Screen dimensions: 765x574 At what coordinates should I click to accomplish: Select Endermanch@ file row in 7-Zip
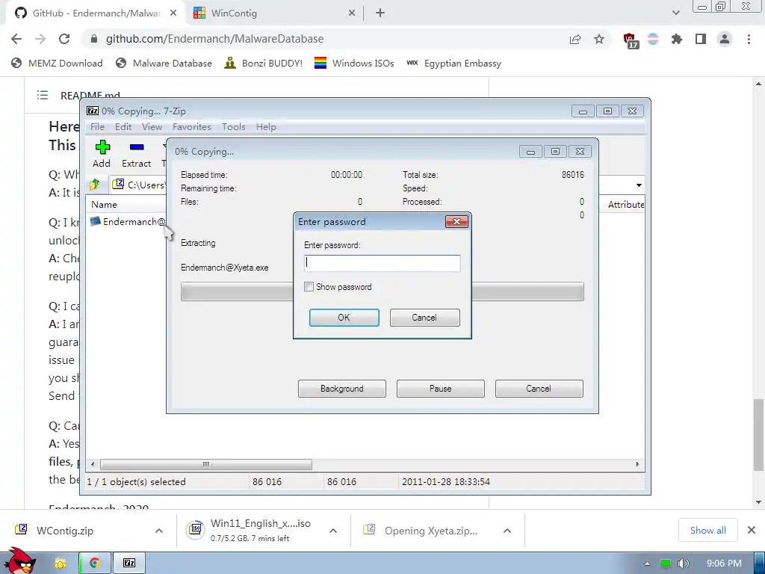click(x=128, y=221)
